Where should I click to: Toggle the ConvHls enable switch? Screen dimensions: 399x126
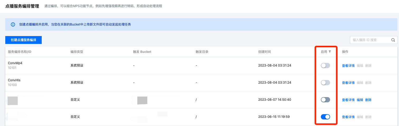click(x=325, y=83)
